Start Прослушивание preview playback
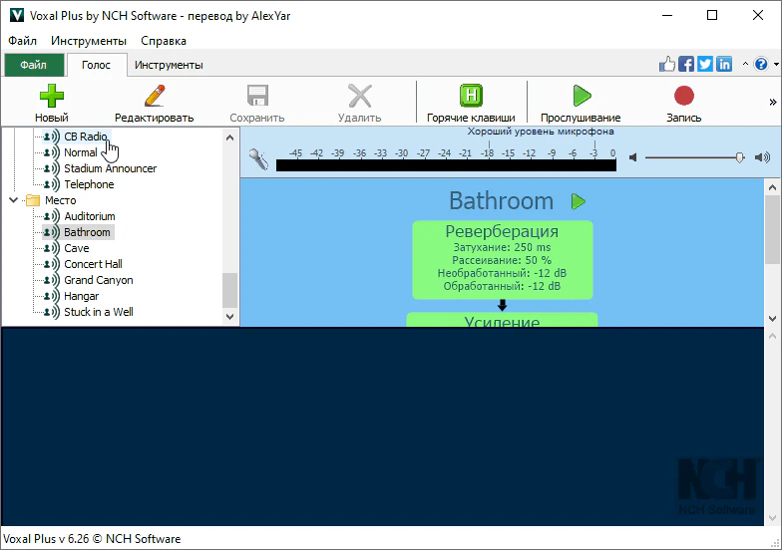The height and width of the screenshot is (550, 782). click(x=581, y=97)
